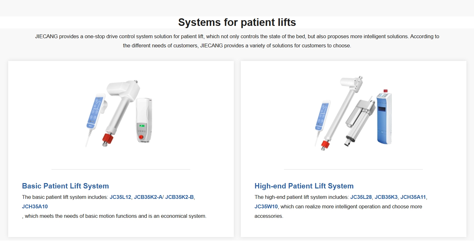This screenshot has width=474, height=244.
Task: Click the High-end Patient Lift System heading
Action: coord(304,186)
